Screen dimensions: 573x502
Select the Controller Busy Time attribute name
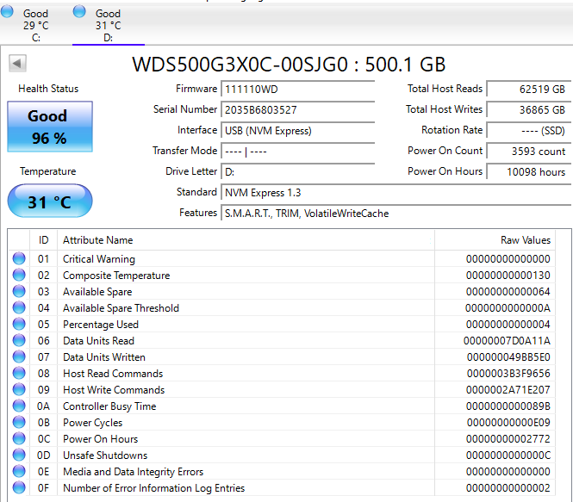(109, 406)
